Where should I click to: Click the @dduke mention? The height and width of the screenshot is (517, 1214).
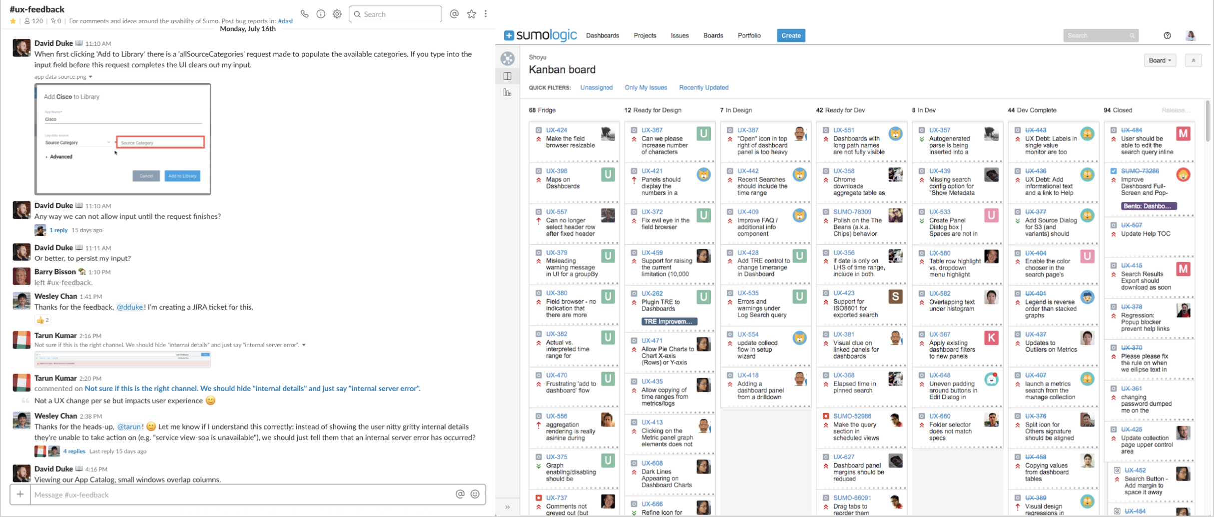pos(130,307)
